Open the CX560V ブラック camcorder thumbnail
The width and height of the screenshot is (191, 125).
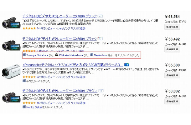point(11,46)
